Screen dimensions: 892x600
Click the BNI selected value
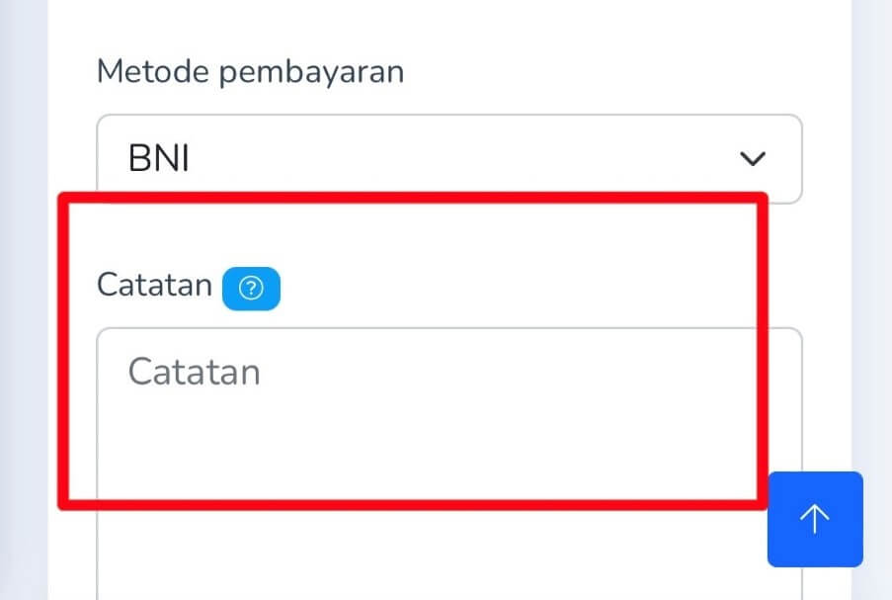pos(158,158)
